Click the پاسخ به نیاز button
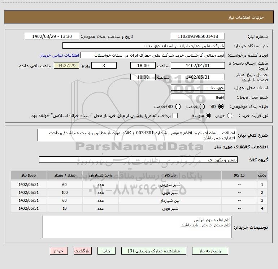Screen dimensions: 278x269 coord(210,251)
